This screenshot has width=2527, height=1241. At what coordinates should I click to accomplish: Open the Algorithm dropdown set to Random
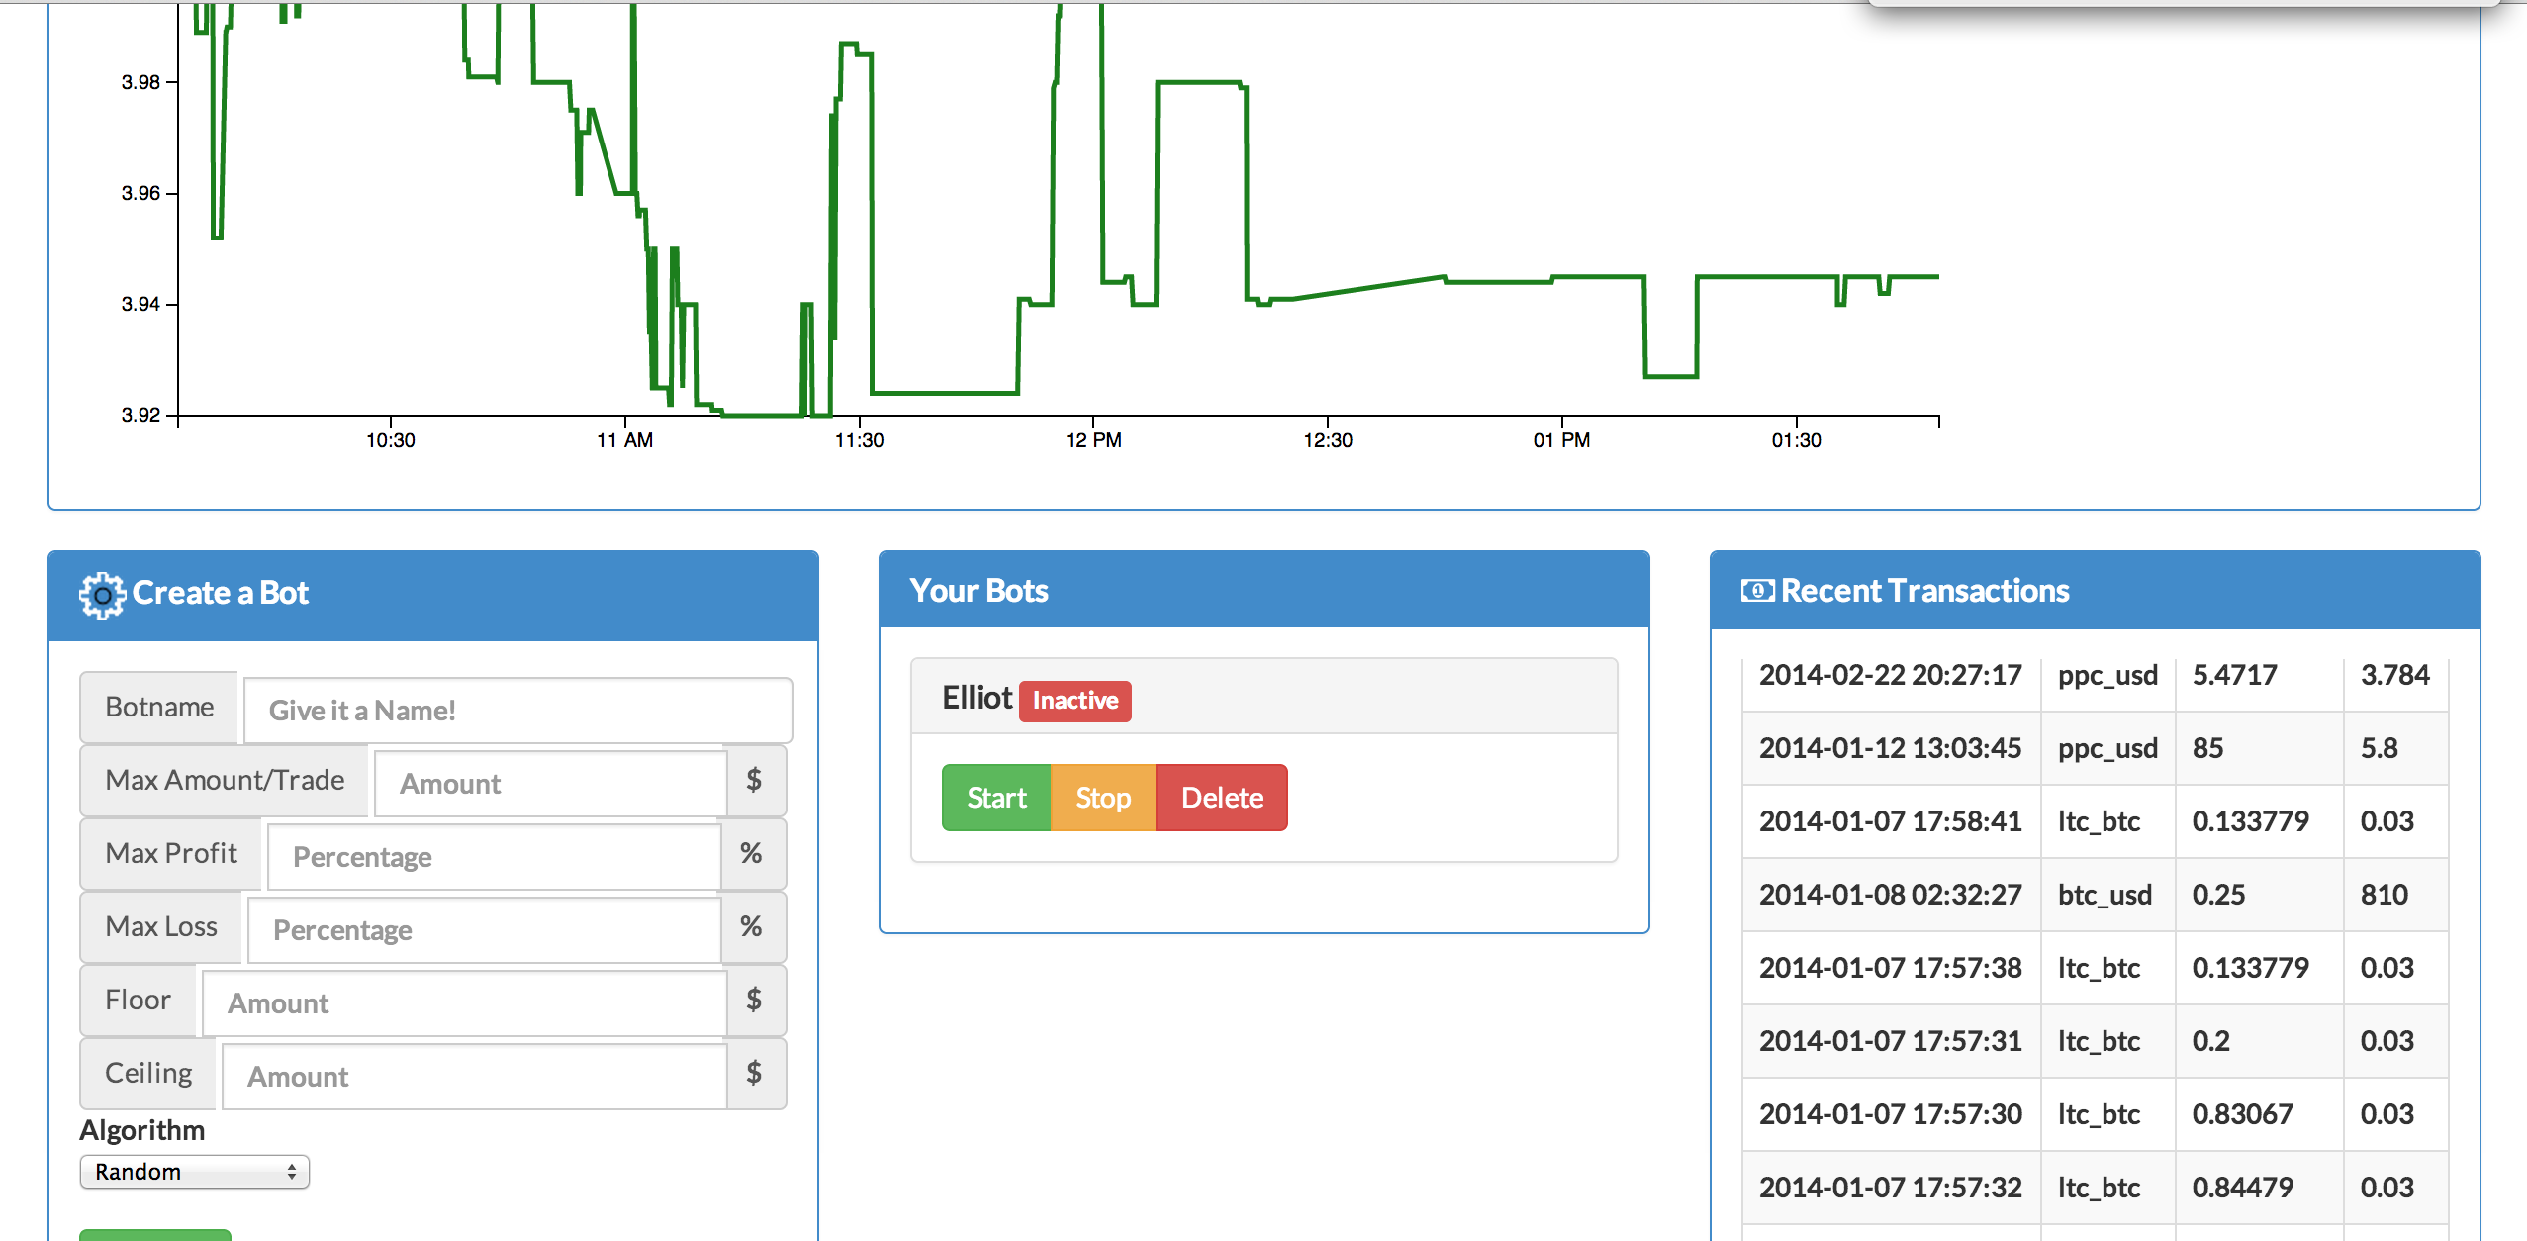pyautogui.click(x=195, y=1172)
